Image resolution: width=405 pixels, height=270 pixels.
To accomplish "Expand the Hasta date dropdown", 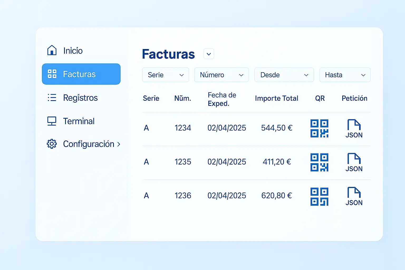I will click(x=345, y=75).
